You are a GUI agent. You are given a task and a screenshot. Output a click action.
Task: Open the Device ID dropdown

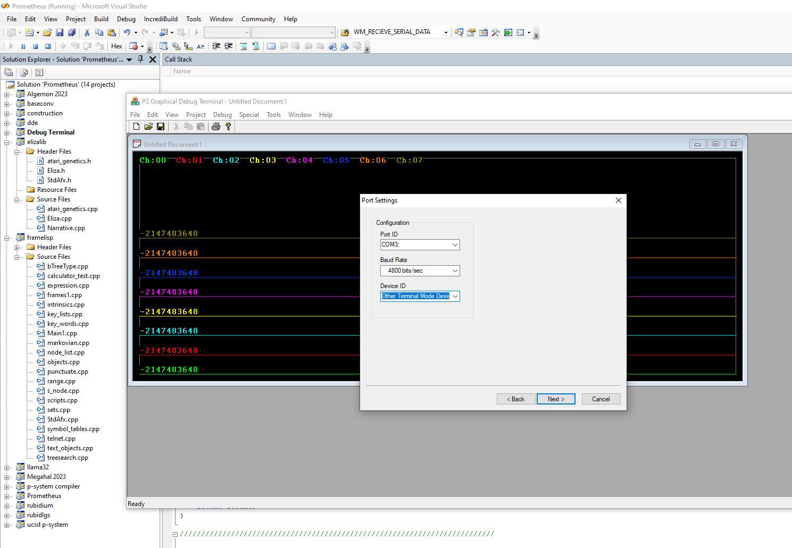point(455,297)
